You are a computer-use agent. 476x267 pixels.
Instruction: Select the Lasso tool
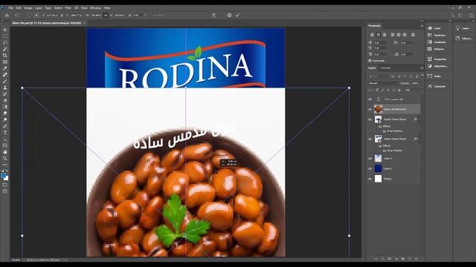5,43
